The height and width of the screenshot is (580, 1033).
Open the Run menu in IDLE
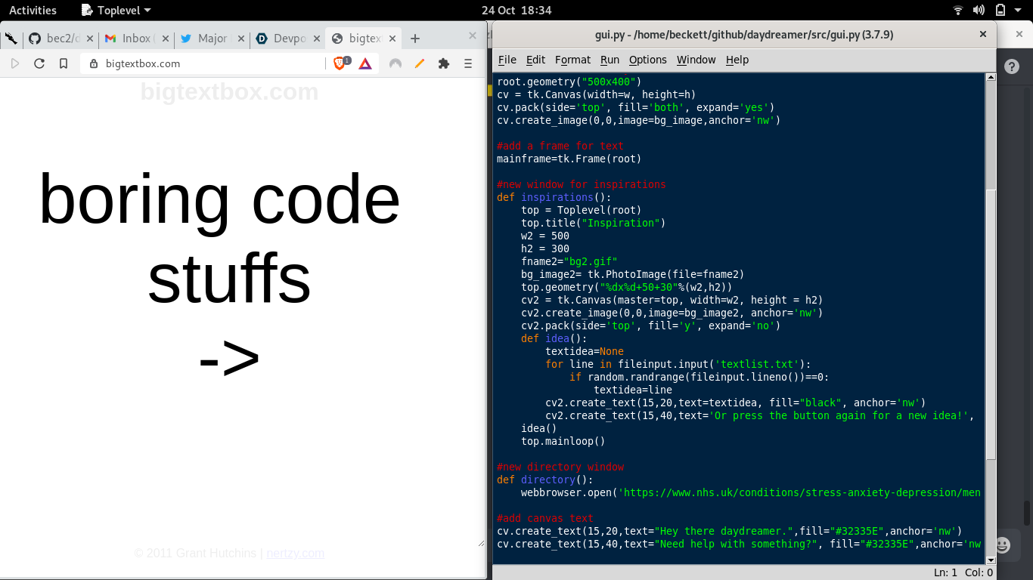(610, 60)
